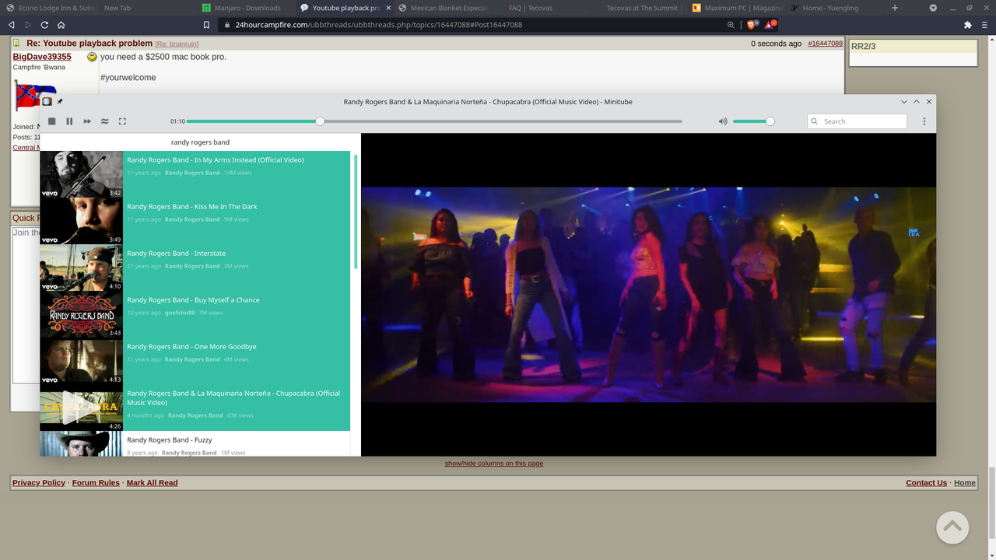This screenshot has height=560, width=996.
Task: Open the zoom magnifier in address bar
Action: point(731,25)
